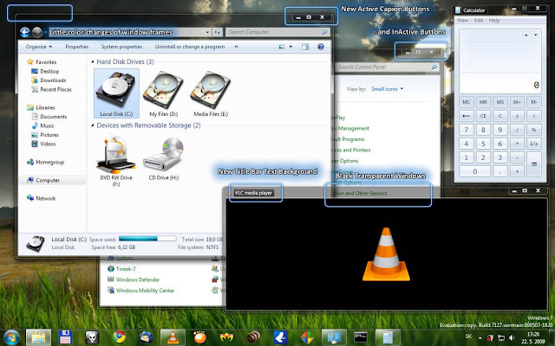Expand the View by Small icons dropdown
The height and width of the screenshot is (346, 555).
click(388, 89)
